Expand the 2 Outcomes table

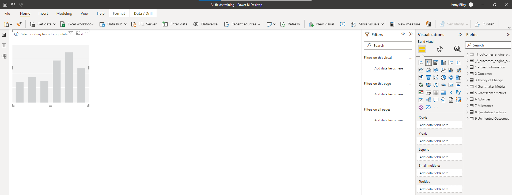click(468, 74)
